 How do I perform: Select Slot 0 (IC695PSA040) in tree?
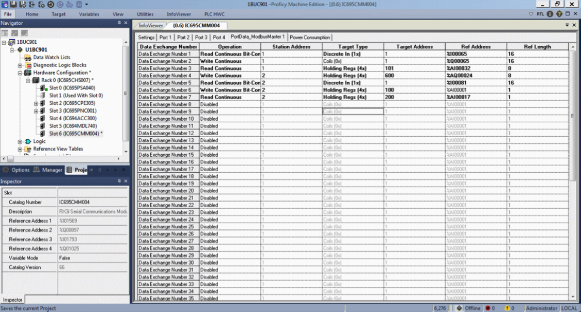pyautogui.click(x=72, y=88)
